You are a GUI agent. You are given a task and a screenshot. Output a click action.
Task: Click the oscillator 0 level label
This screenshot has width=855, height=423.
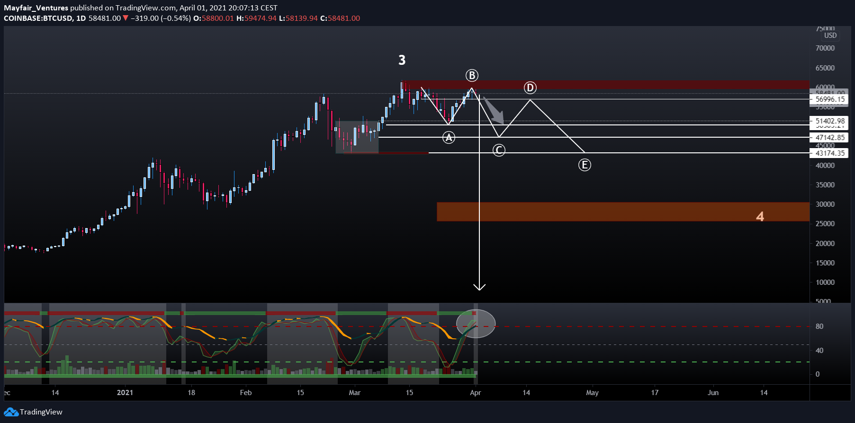(x=818, y=374)
